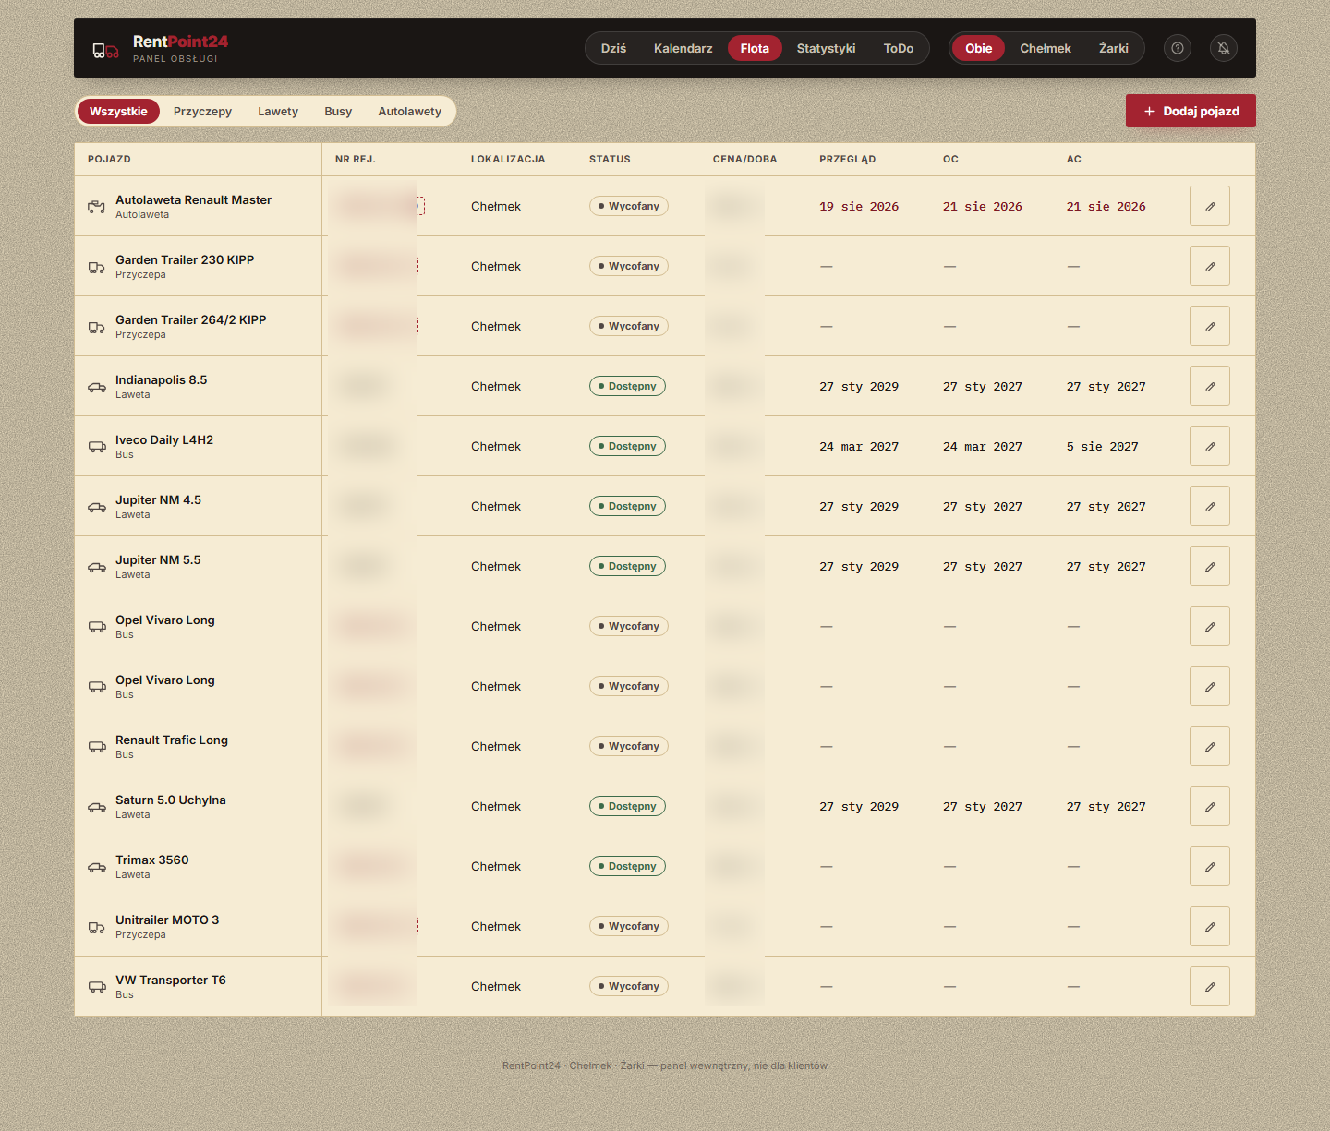Click the AC date 5 sie 2027
The width and height of the screenshot is (1330, 1131).
click(x=1102, y=446)
